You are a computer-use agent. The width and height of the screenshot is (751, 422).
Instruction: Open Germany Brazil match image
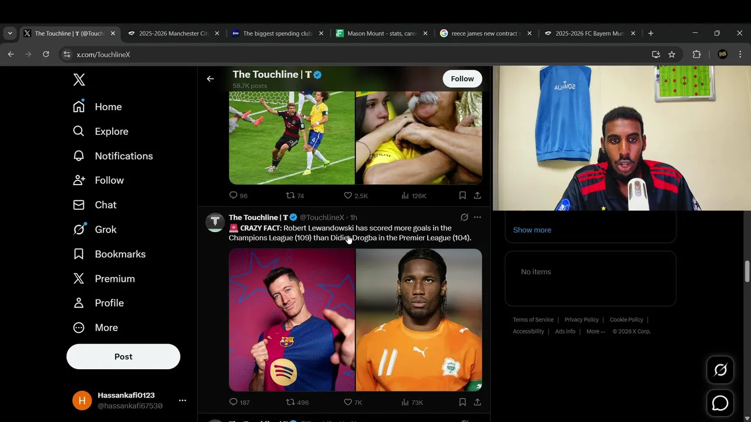pos(292,138)
